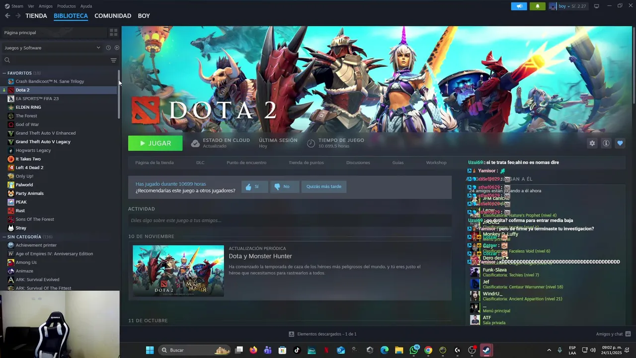Viewport: 636px width, 358px height.
Task: Click the Palworld game icon
Action: point(11,185)
